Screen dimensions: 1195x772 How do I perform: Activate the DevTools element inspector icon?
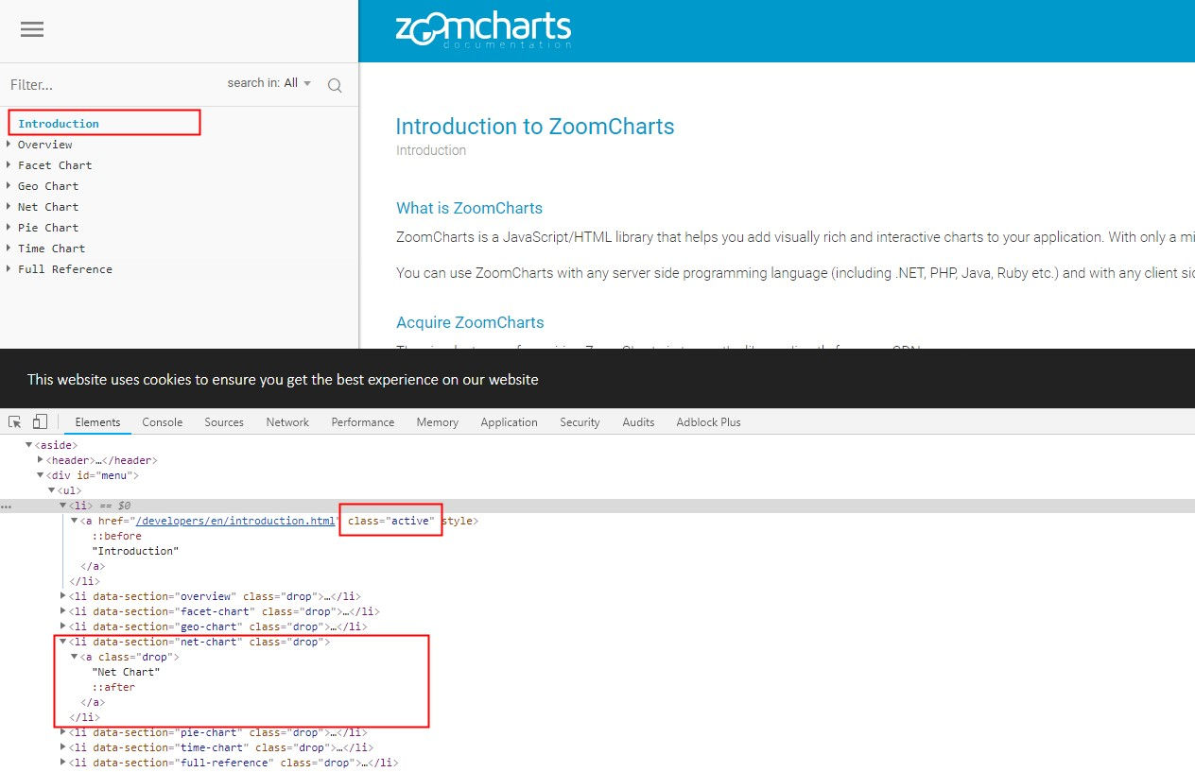tap(15, 421)
